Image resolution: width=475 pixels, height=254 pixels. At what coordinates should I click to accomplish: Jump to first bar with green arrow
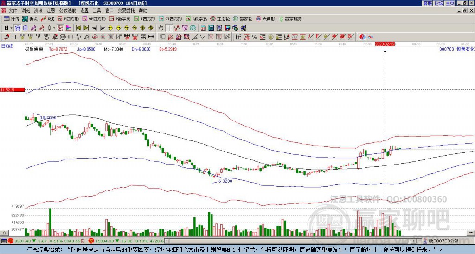pos(78,28)
